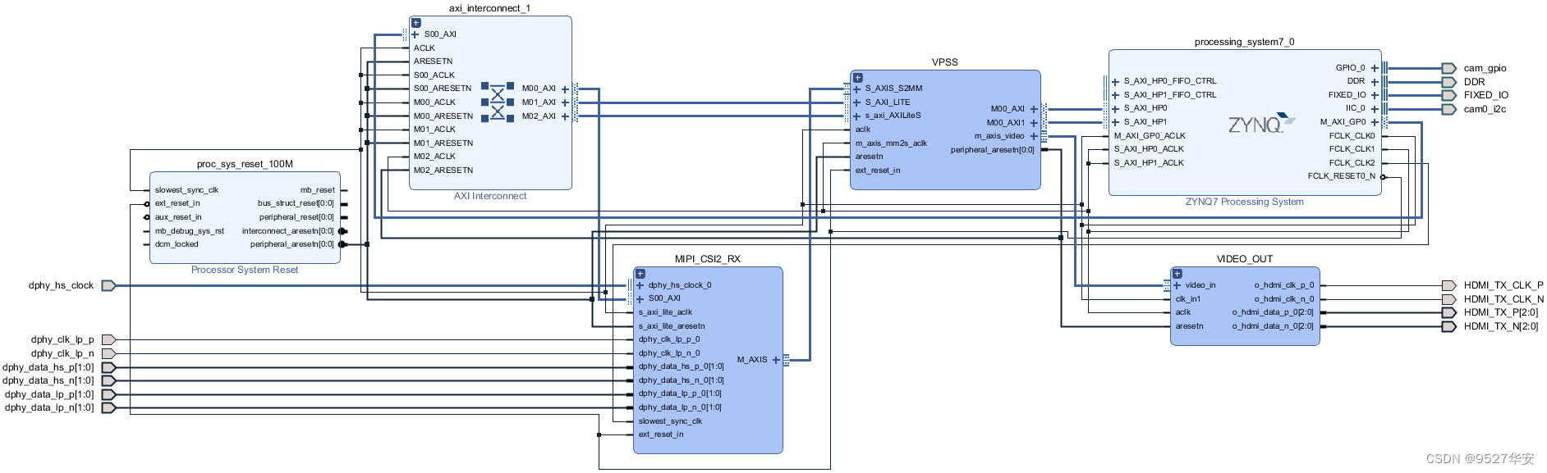The width and height of the screenshot is (1547, 473).
Task: Open the ZYNQ7 Processing System label link
Action: point(1244,202)
